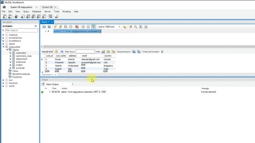Switch to the second System DB tab
This screenshot has height=143, width=255.
(47, 7)
